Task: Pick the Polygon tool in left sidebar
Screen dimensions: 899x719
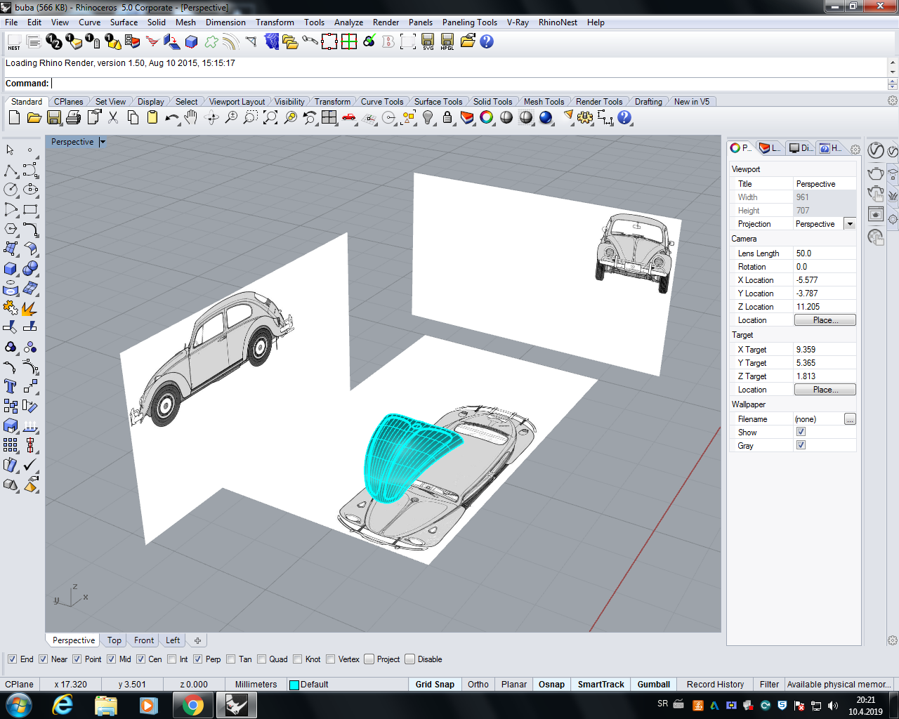Action: click(x=11, y=229)
